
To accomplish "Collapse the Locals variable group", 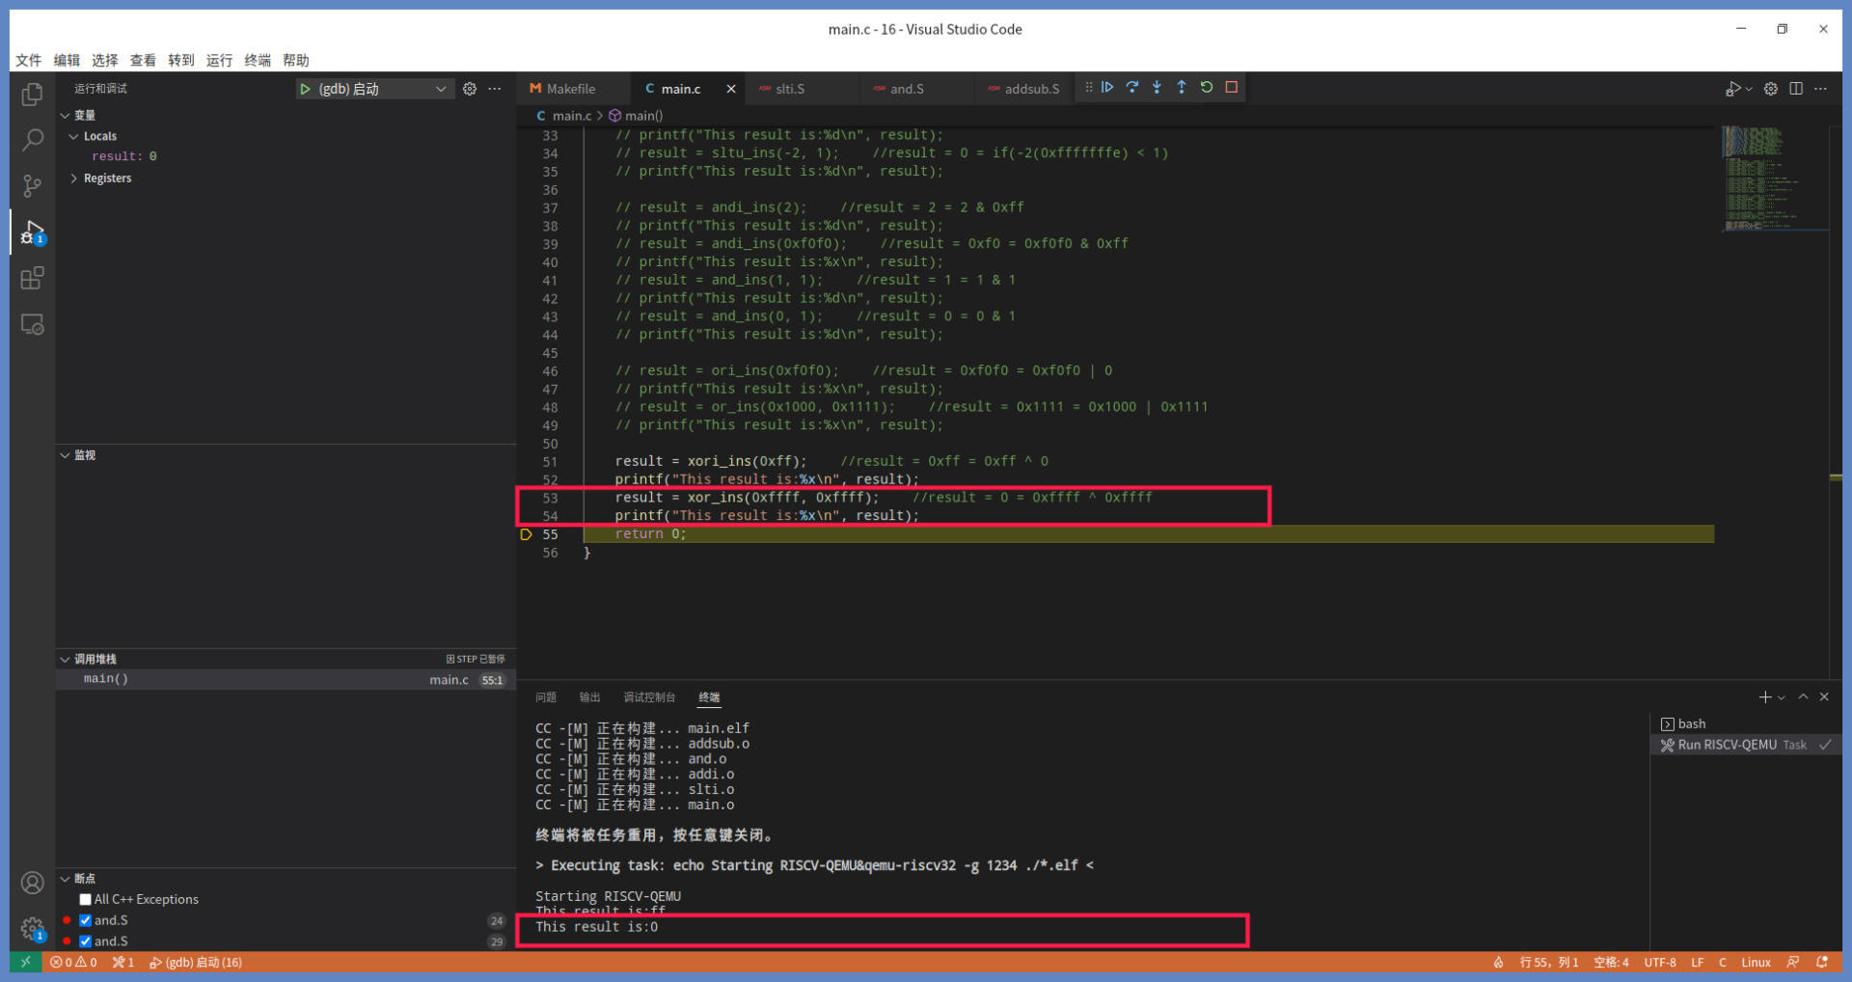I will click(x=74, y=137).
